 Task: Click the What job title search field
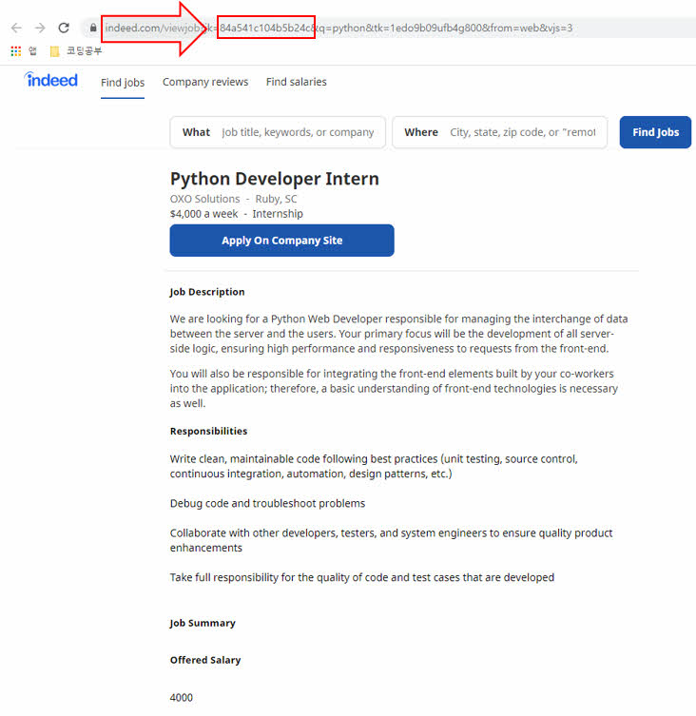click(278, 132)
